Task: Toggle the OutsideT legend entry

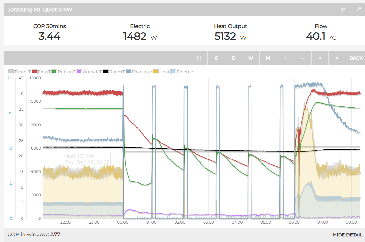Action: click(x=89, y=72)
